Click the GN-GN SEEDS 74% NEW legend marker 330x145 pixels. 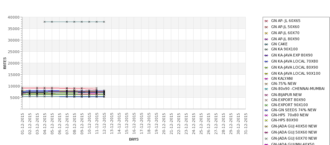(266, 110)
